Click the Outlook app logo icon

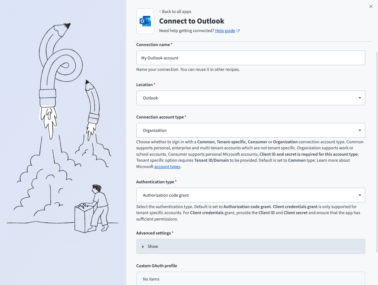pyautogui.click(x=145, y=21)
